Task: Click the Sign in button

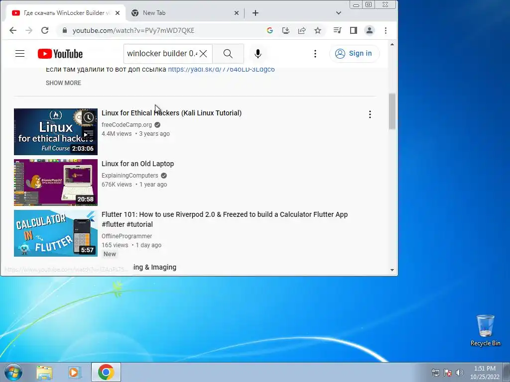Action: 354,54
